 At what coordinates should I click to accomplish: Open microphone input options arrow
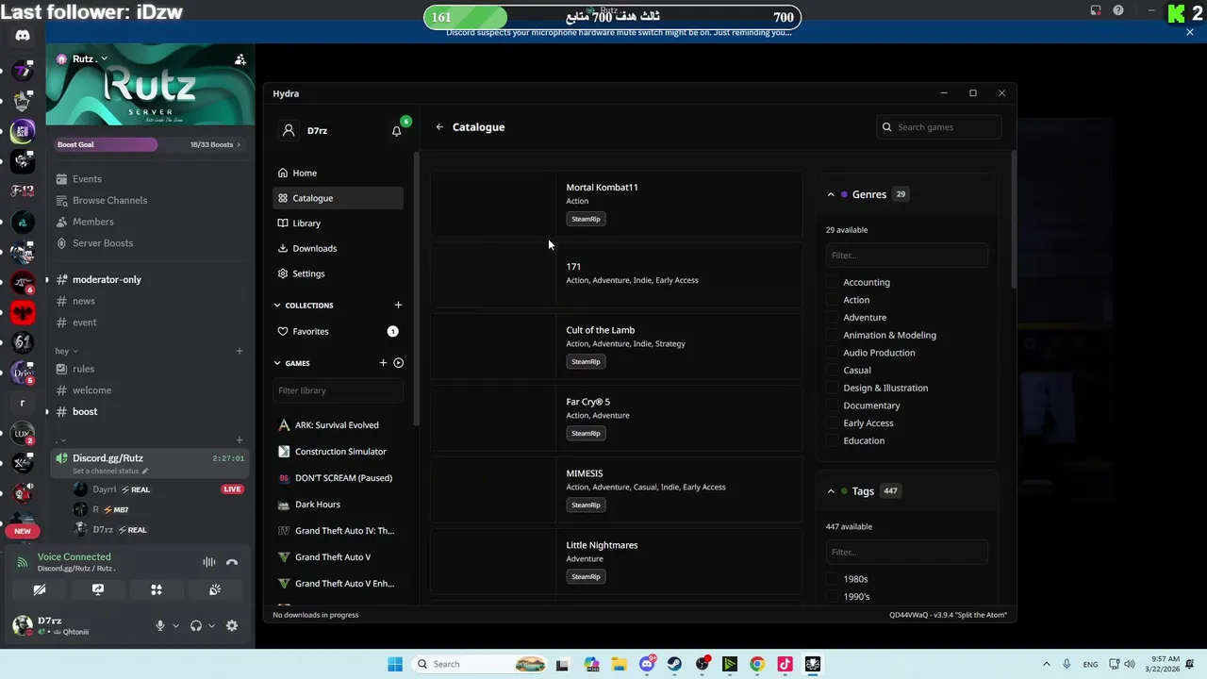point(175,626)
